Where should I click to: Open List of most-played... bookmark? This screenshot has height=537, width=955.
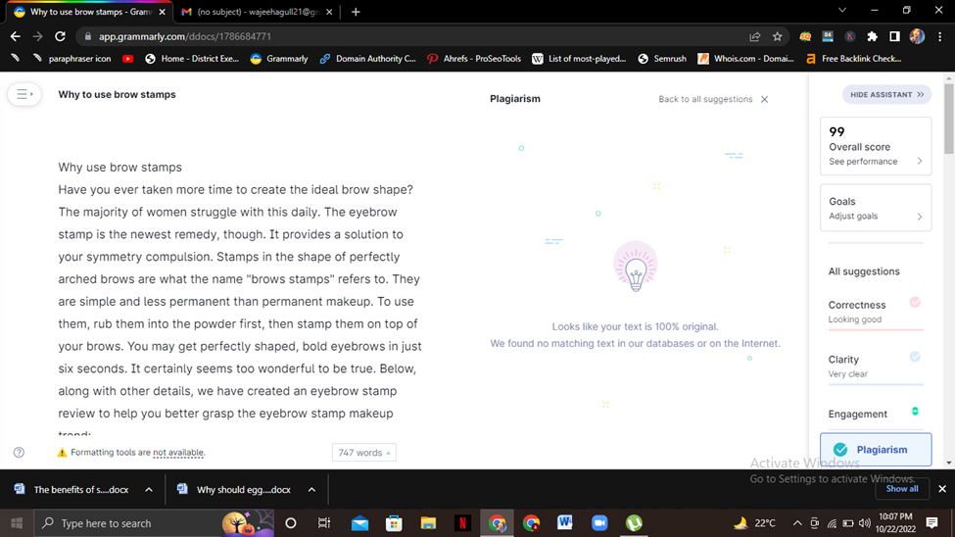pyautogui.click(x=579, y=59)
